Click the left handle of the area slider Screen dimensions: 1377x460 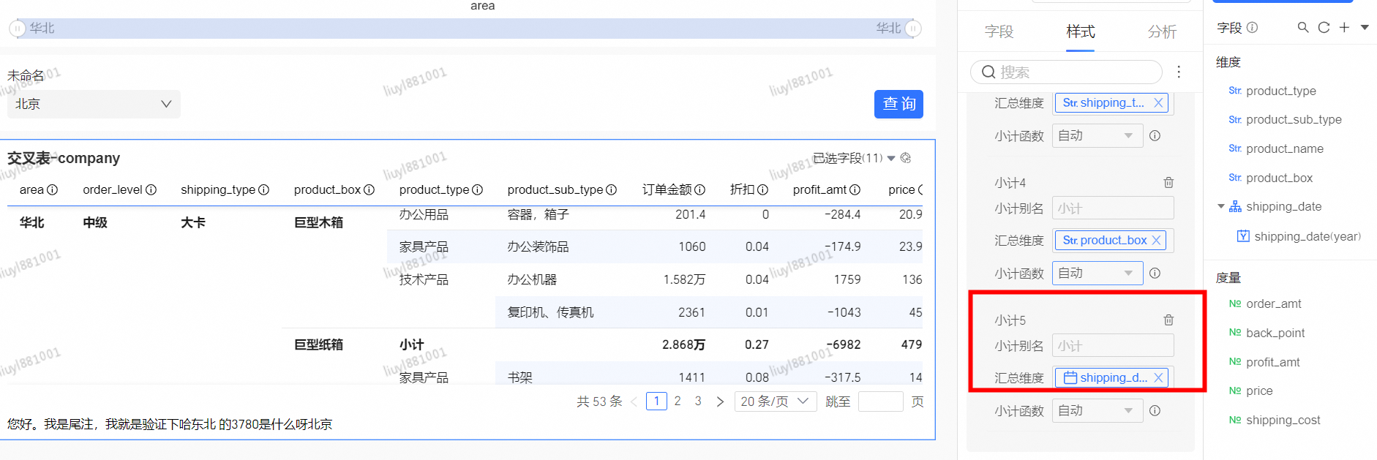[17, 29]
